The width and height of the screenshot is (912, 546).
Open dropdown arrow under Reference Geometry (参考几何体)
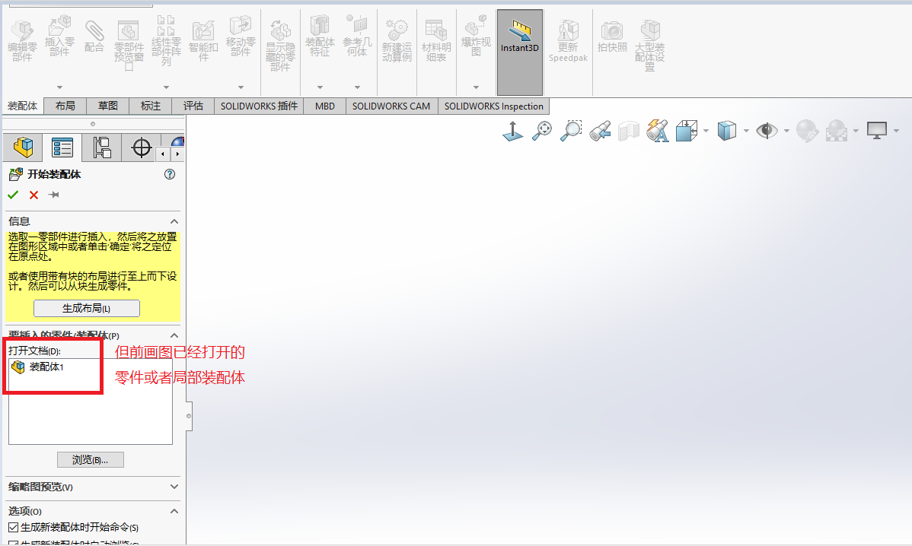coord(357,87)
